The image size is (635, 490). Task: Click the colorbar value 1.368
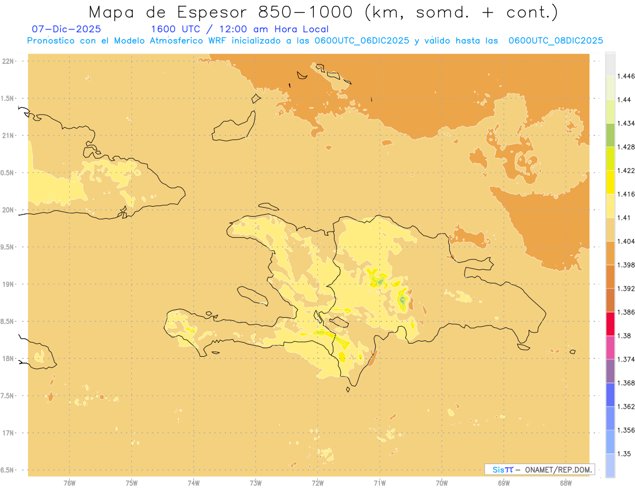tap(627, 383)
